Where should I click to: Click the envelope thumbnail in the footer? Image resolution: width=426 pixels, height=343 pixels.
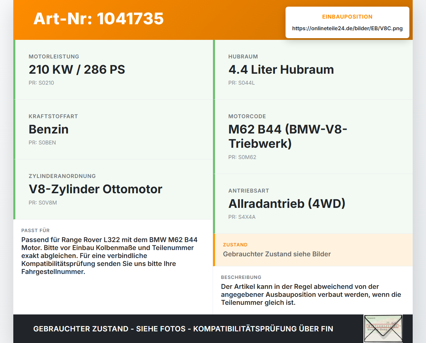(383, 329)
